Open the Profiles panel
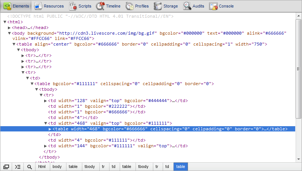This screenshot has width=302, height=171. [x=137, y=6]
